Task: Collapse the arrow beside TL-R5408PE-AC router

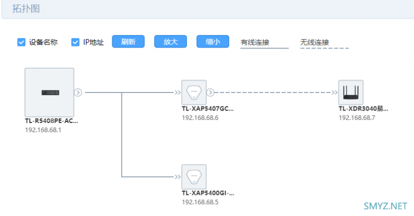Action: click(x=78, y=92)
